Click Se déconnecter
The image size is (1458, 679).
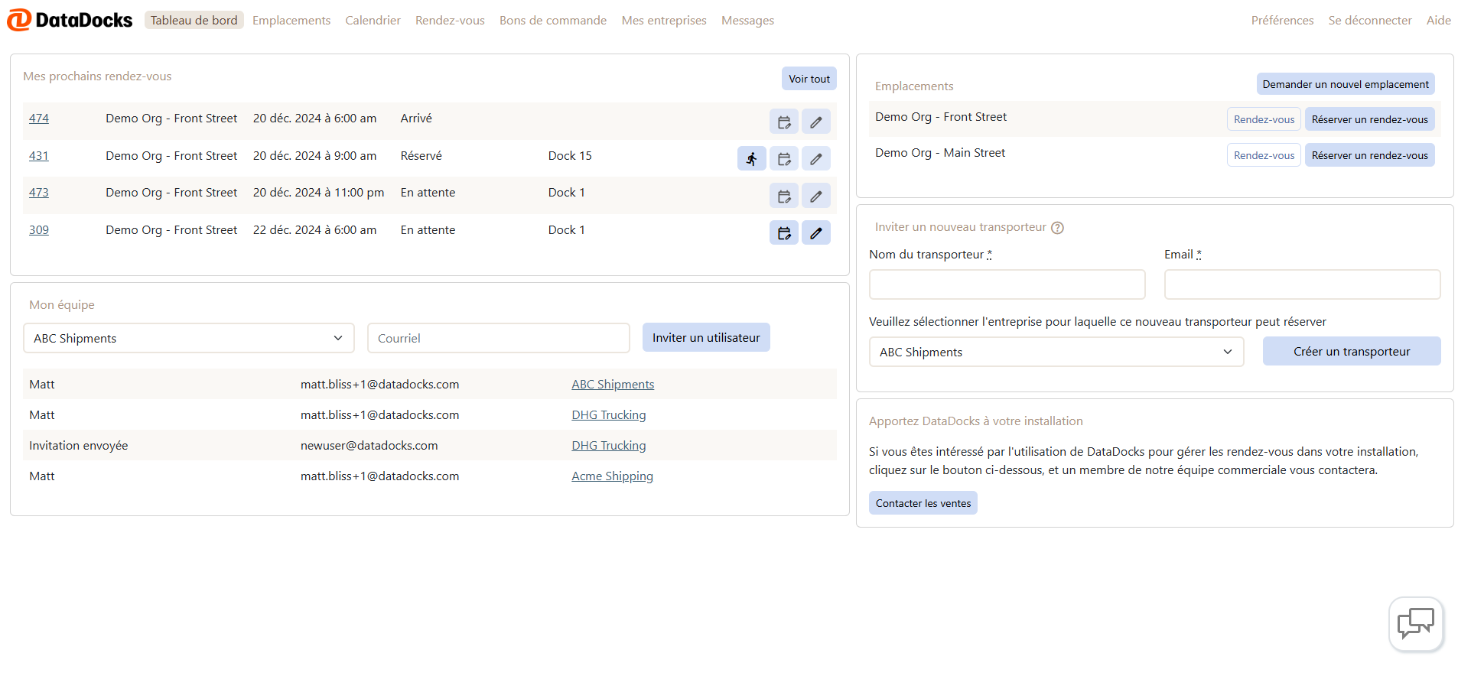[1370, 20]
